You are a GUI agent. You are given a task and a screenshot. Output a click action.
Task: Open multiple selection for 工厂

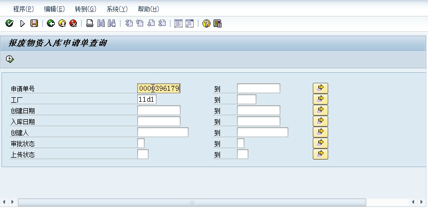pyautogui.click(x=320, y=99)
